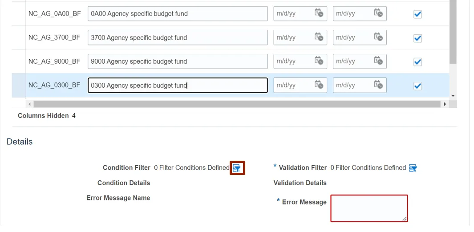Screen dimensions: 474x232
Task: Click the table's scroll right arrow
Action: pyautogui.click(x=445, y=104)
